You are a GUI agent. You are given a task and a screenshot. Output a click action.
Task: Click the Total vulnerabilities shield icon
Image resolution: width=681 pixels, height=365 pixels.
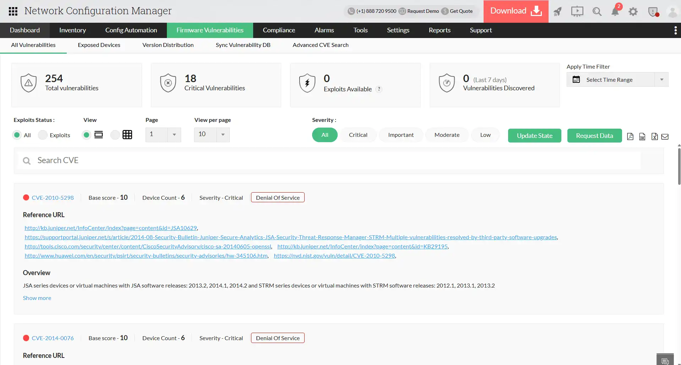coord(28,83)
